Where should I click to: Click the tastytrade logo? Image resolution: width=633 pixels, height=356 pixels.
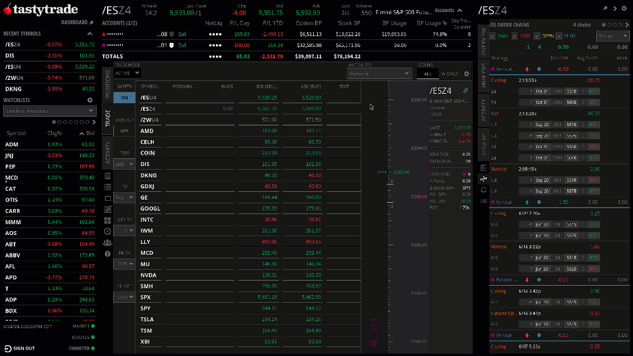41,10
